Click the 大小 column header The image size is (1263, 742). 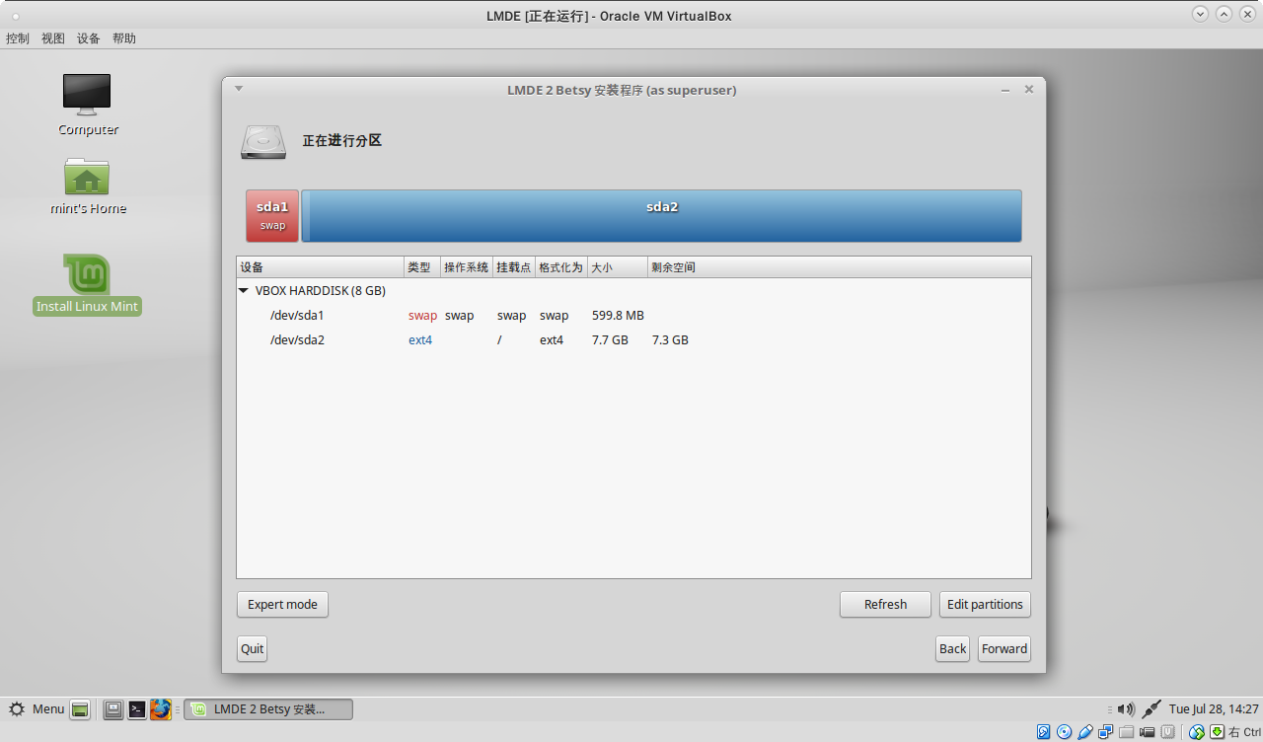point(618,267)
